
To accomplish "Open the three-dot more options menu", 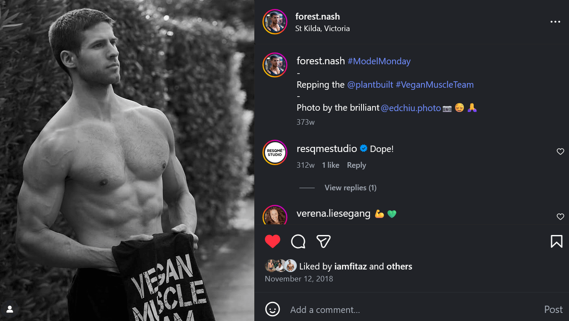I will (x=555, y=22).
